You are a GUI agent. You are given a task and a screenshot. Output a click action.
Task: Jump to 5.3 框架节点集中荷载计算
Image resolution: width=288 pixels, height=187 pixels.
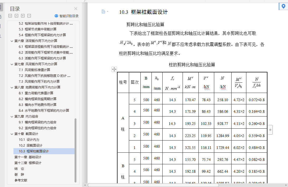point(37,29)
